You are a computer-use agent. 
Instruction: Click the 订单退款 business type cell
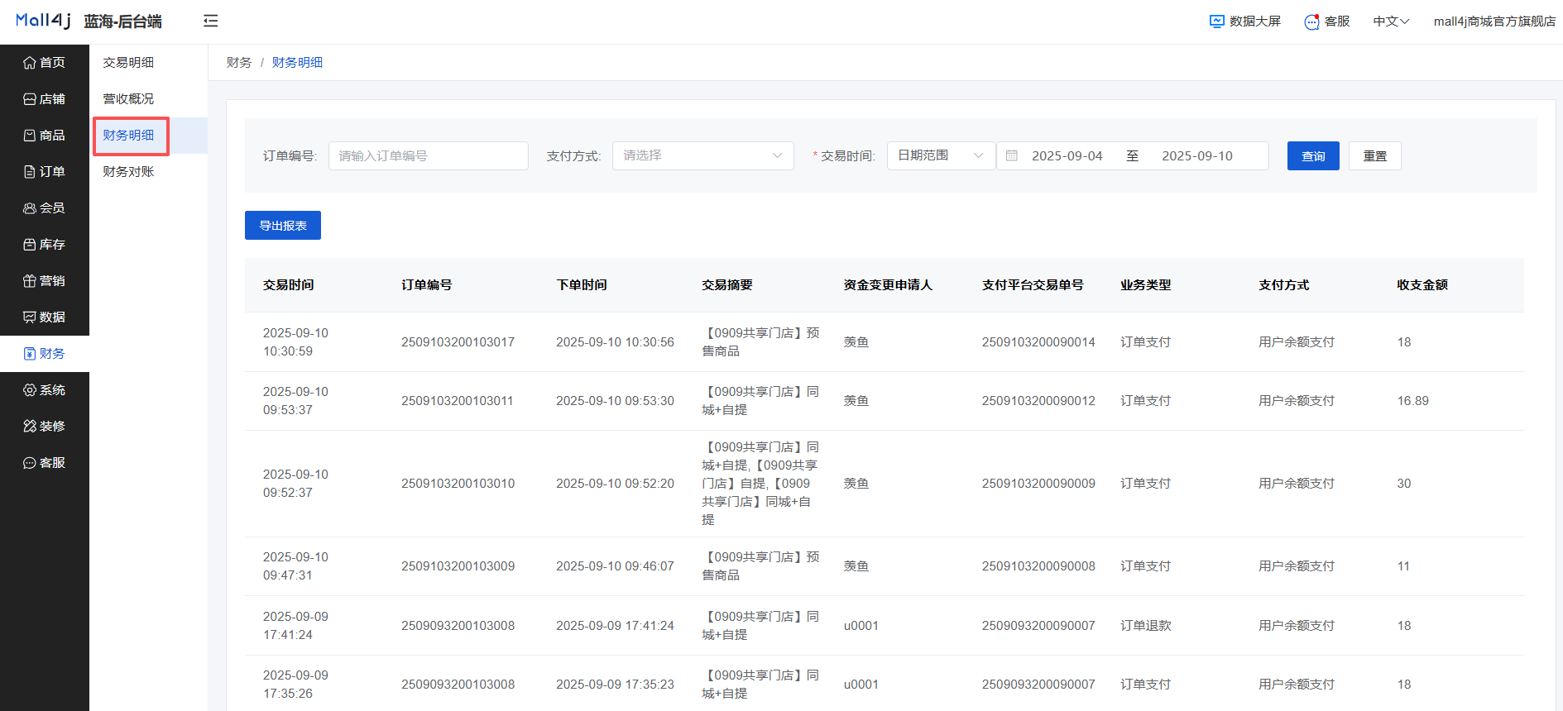(1146, 626)
